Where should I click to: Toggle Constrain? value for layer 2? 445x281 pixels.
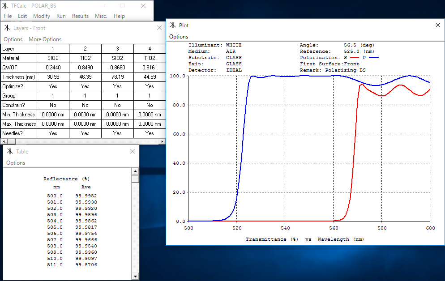pos(85,105)
